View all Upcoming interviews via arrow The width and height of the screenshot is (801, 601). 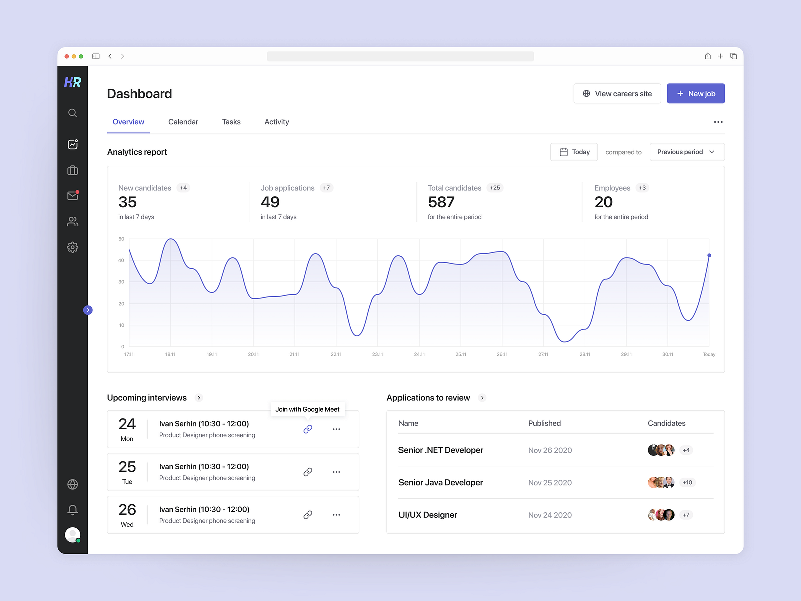tap(199, 398)
